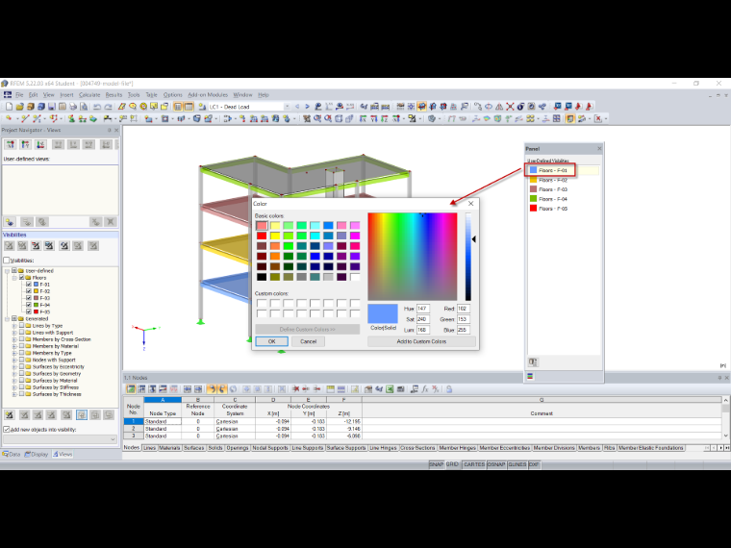Image resolution: width=731 pixels, height=548 pixels.
Task: Open the Calculate menu
Action: (89, 94)
